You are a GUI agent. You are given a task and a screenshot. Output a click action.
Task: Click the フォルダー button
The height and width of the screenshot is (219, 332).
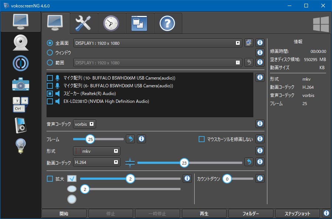pyautogui.click(x=251, y=214)
